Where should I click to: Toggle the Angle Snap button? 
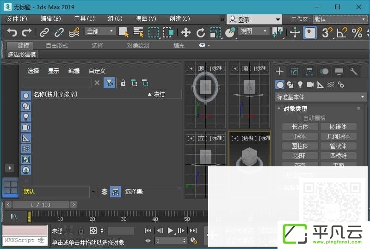click(342, 32)
